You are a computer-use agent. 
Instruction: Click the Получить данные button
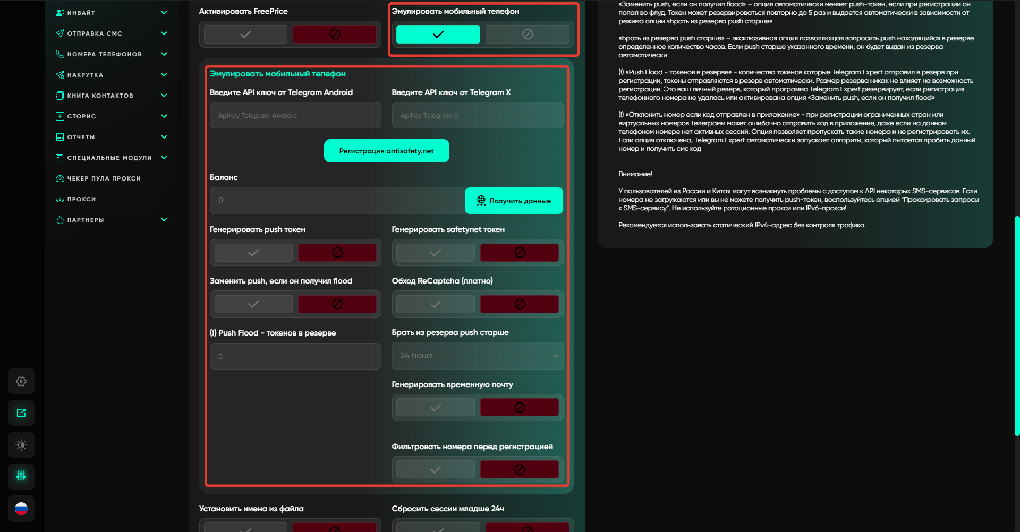[514, 201]
